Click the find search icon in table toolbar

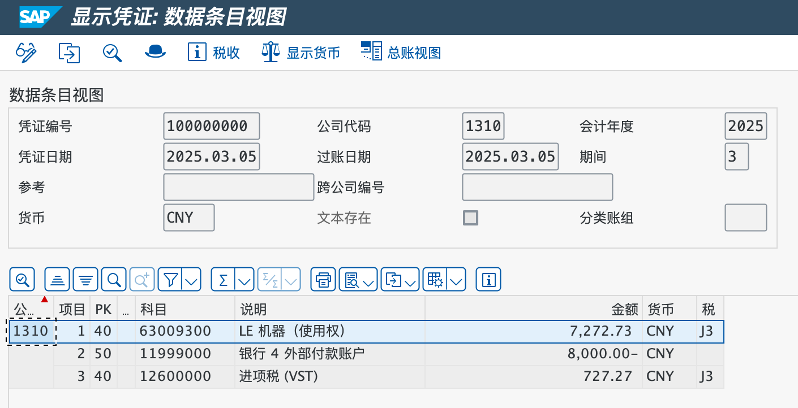pos(114,279)
